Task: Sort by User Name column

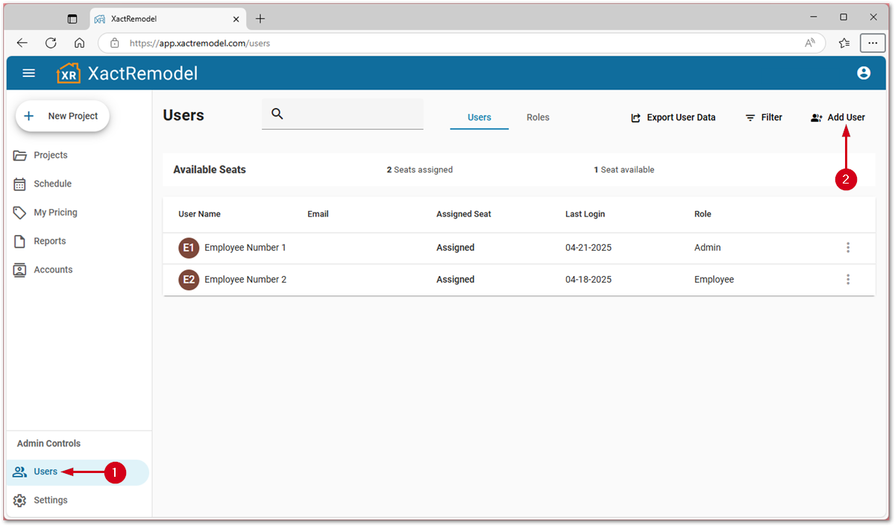Action: click(x=199, y=214)
